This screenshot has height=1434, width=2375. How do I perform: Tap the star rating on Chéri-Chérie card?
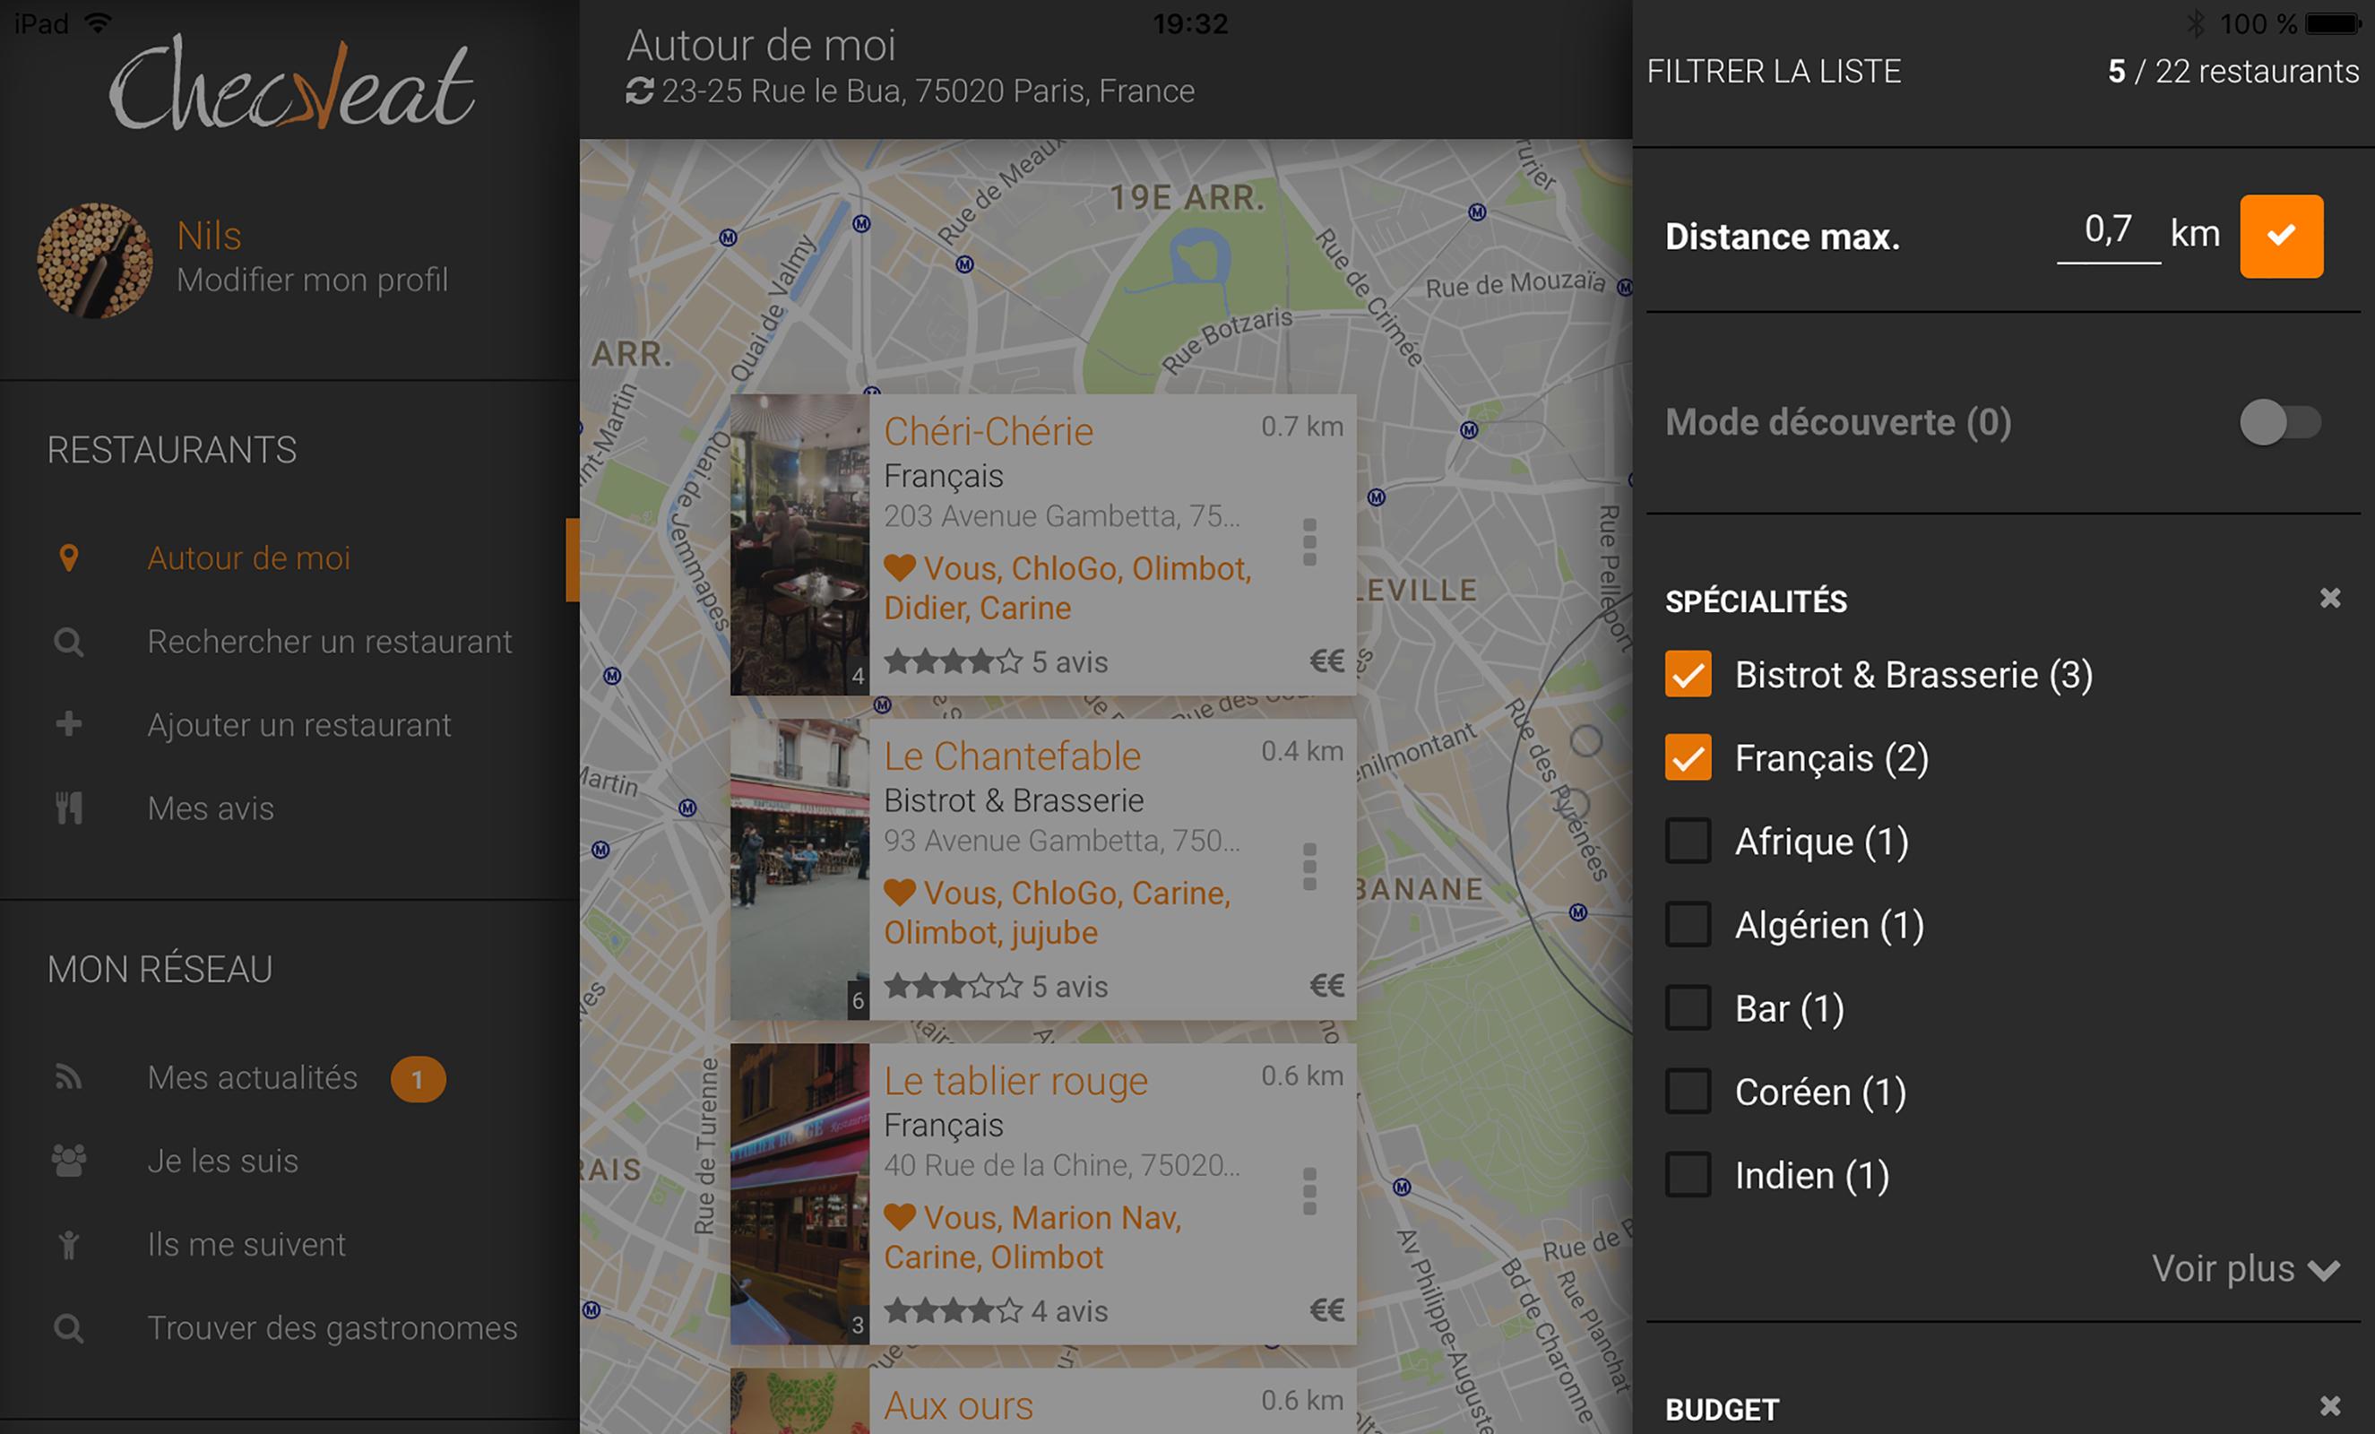pyautogui.click(x=954, y=662)
